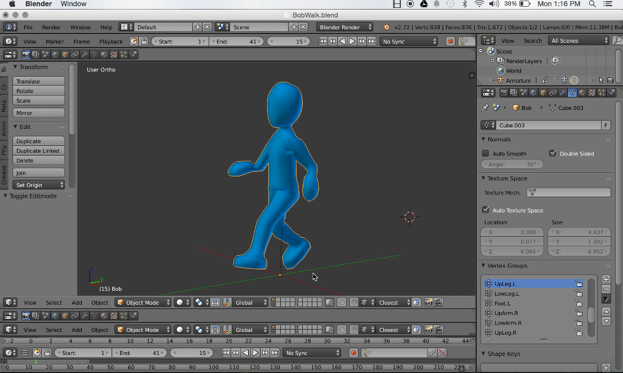The width and height of the screenshot is (623, 373).
Task: Add a new vertex group with plus button
Action: click(x=606, y=279)
